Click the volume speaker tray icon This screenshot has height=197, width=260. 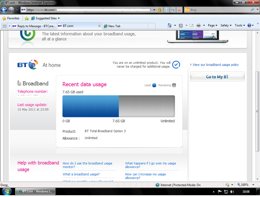click(x=232, y=192)
